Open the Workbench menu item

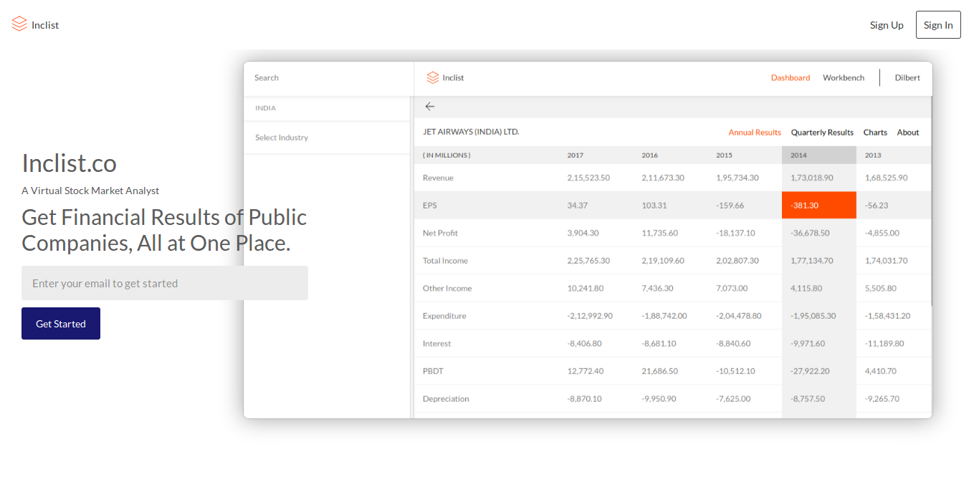click(x=844, y=78)
